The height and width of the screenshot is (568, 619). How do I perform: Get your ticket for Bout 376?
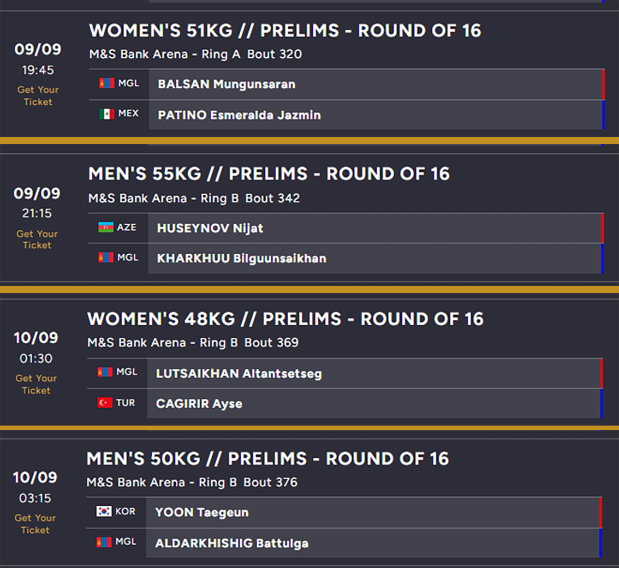[x=35, y=524]
